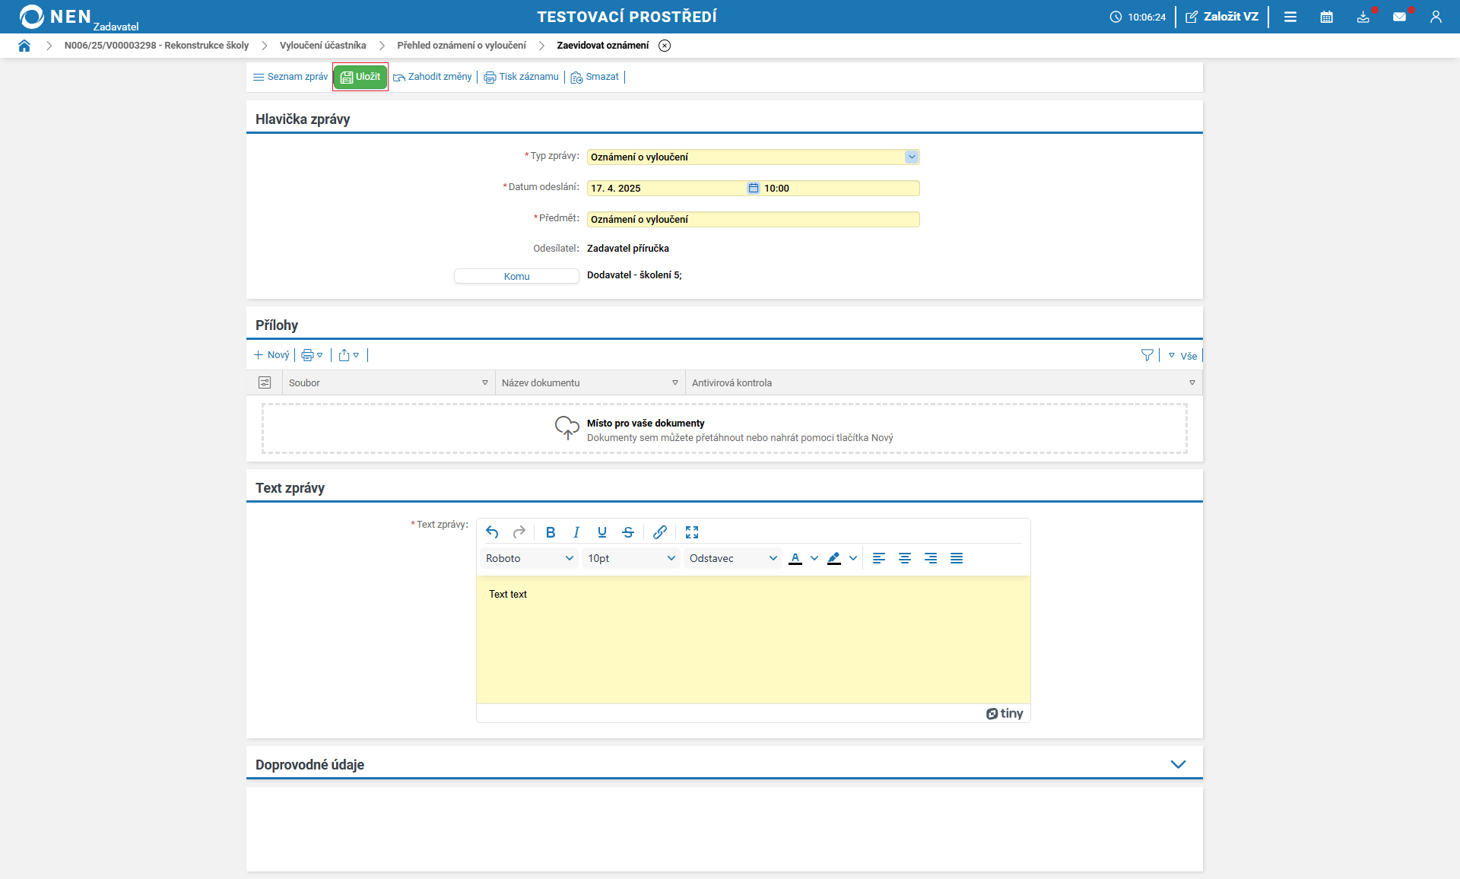Open the Typ zprávy dropdown
Screen dimensions: 1460x879
pyautogui.click(x=911, y=157)
